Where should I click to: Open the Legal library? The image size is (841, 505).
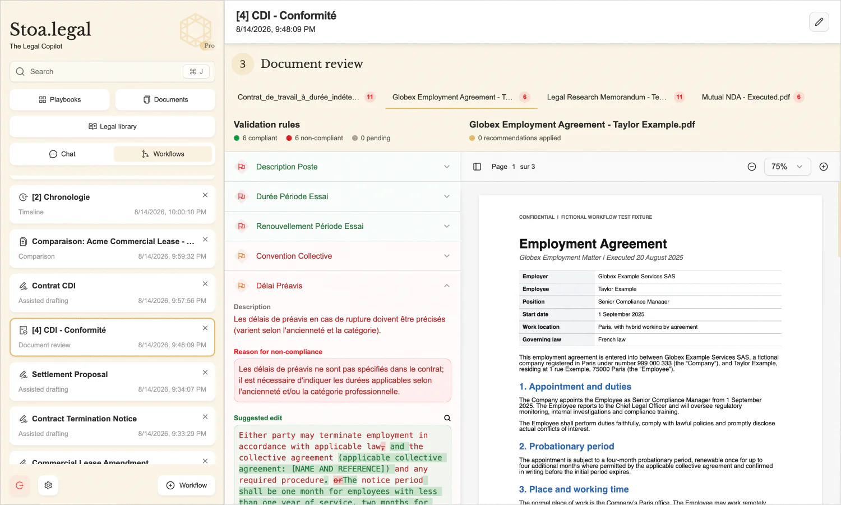coord(112,126)
